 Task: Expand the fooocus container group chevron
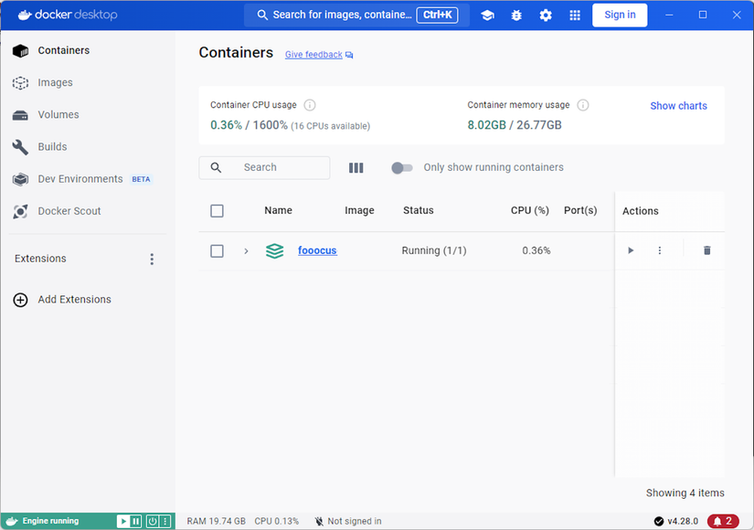point(246,250)
